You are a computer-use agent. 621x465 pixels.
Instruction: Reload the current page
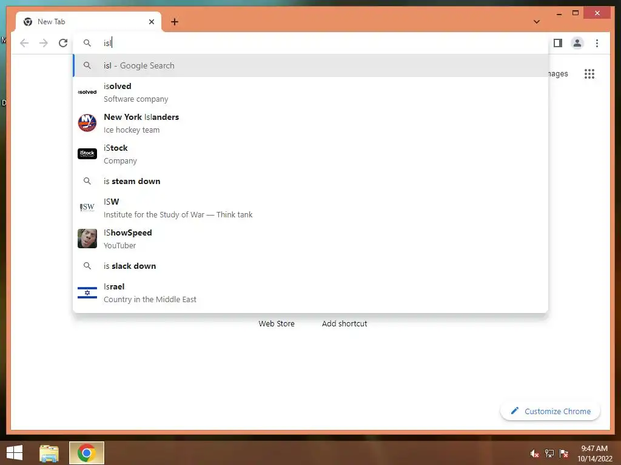click(x=63, y=43)
